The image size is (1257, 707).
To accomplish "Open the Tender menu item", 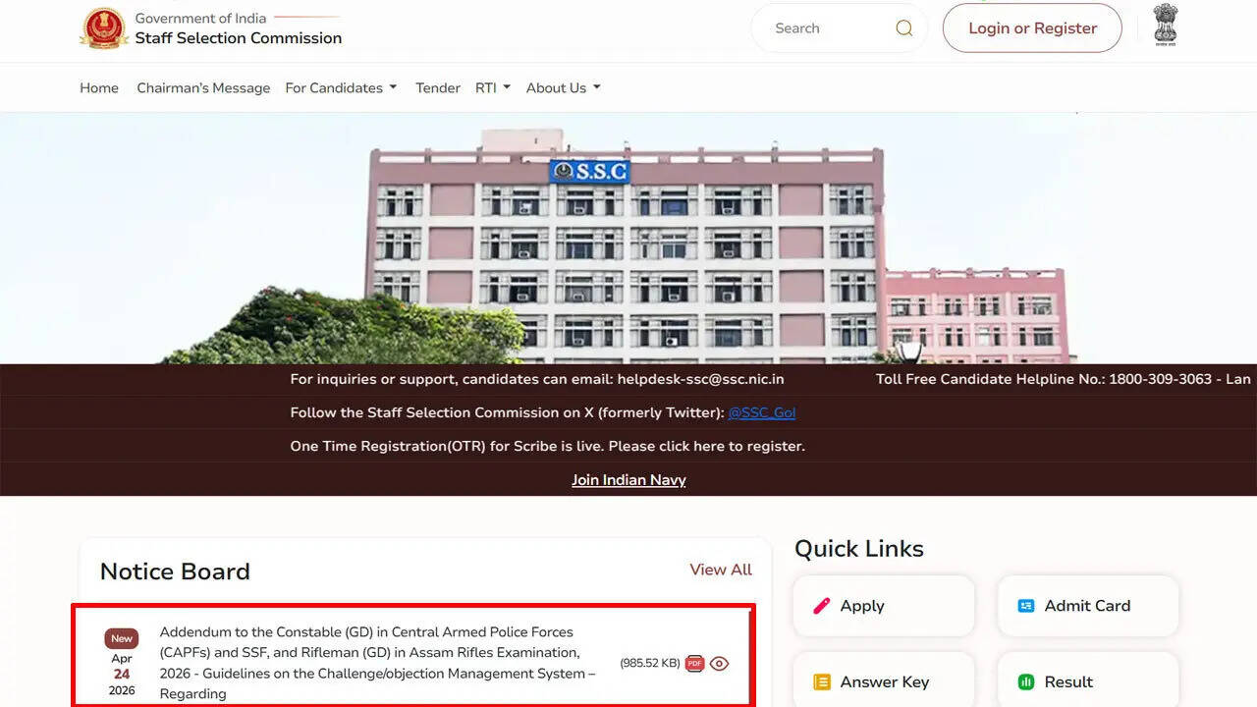I will pos(438,88).
